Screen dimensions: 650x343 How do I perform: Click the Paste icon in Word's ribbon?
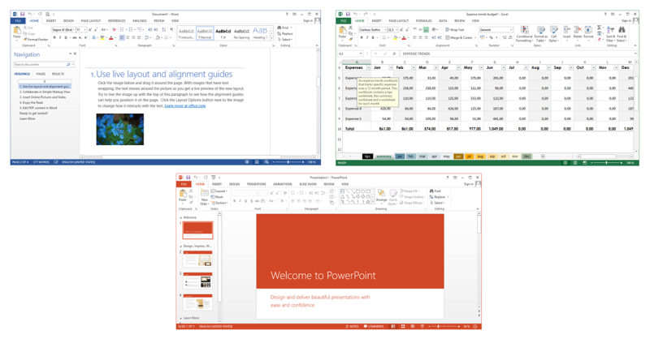17,32
